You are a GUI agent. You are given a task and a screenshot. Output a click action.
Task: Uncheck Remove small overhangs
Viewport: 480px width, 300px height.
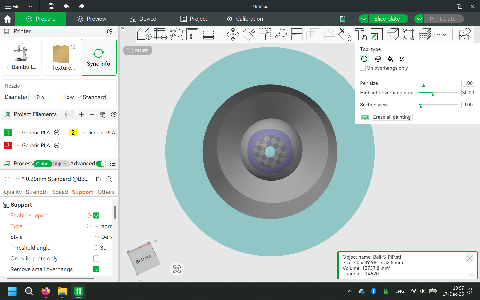pos(96,269)
